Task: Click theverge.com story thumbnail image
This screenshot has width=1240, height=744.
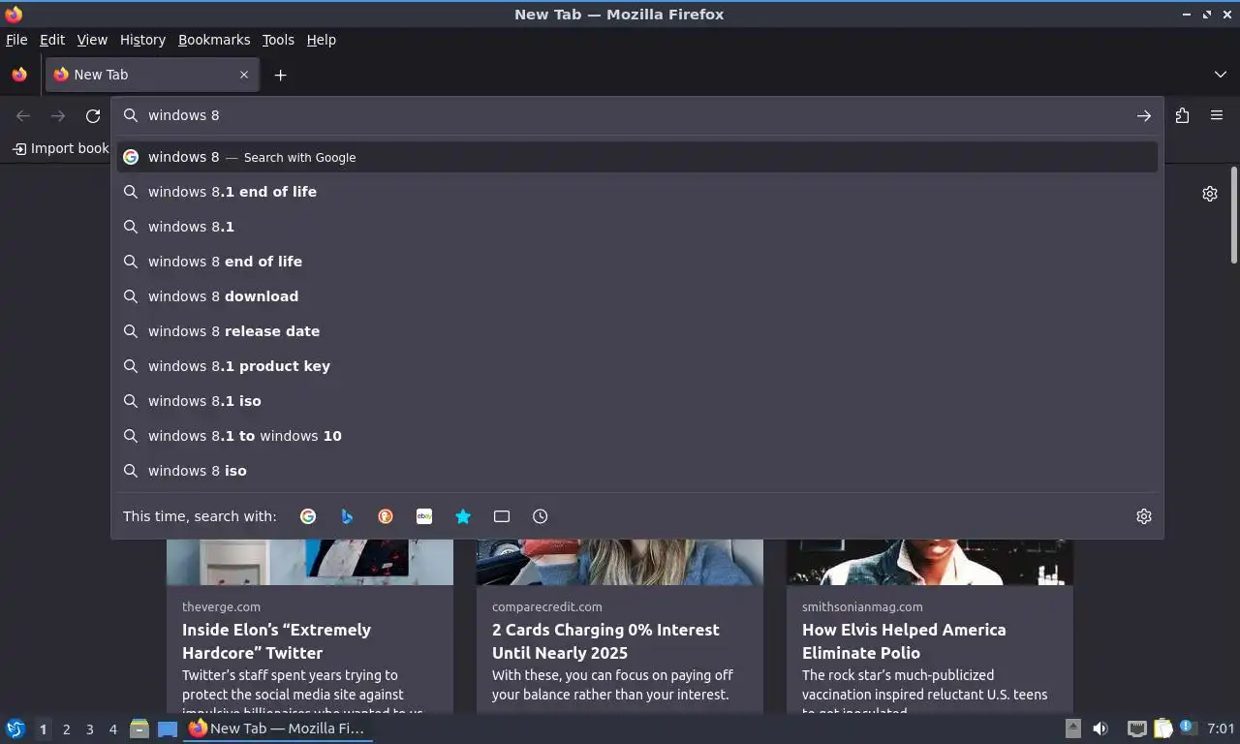Action: (310, 562)
